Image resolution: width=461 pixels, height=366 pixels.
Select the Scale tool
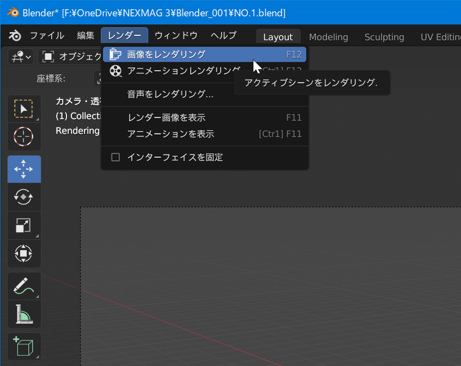point(24,225)
